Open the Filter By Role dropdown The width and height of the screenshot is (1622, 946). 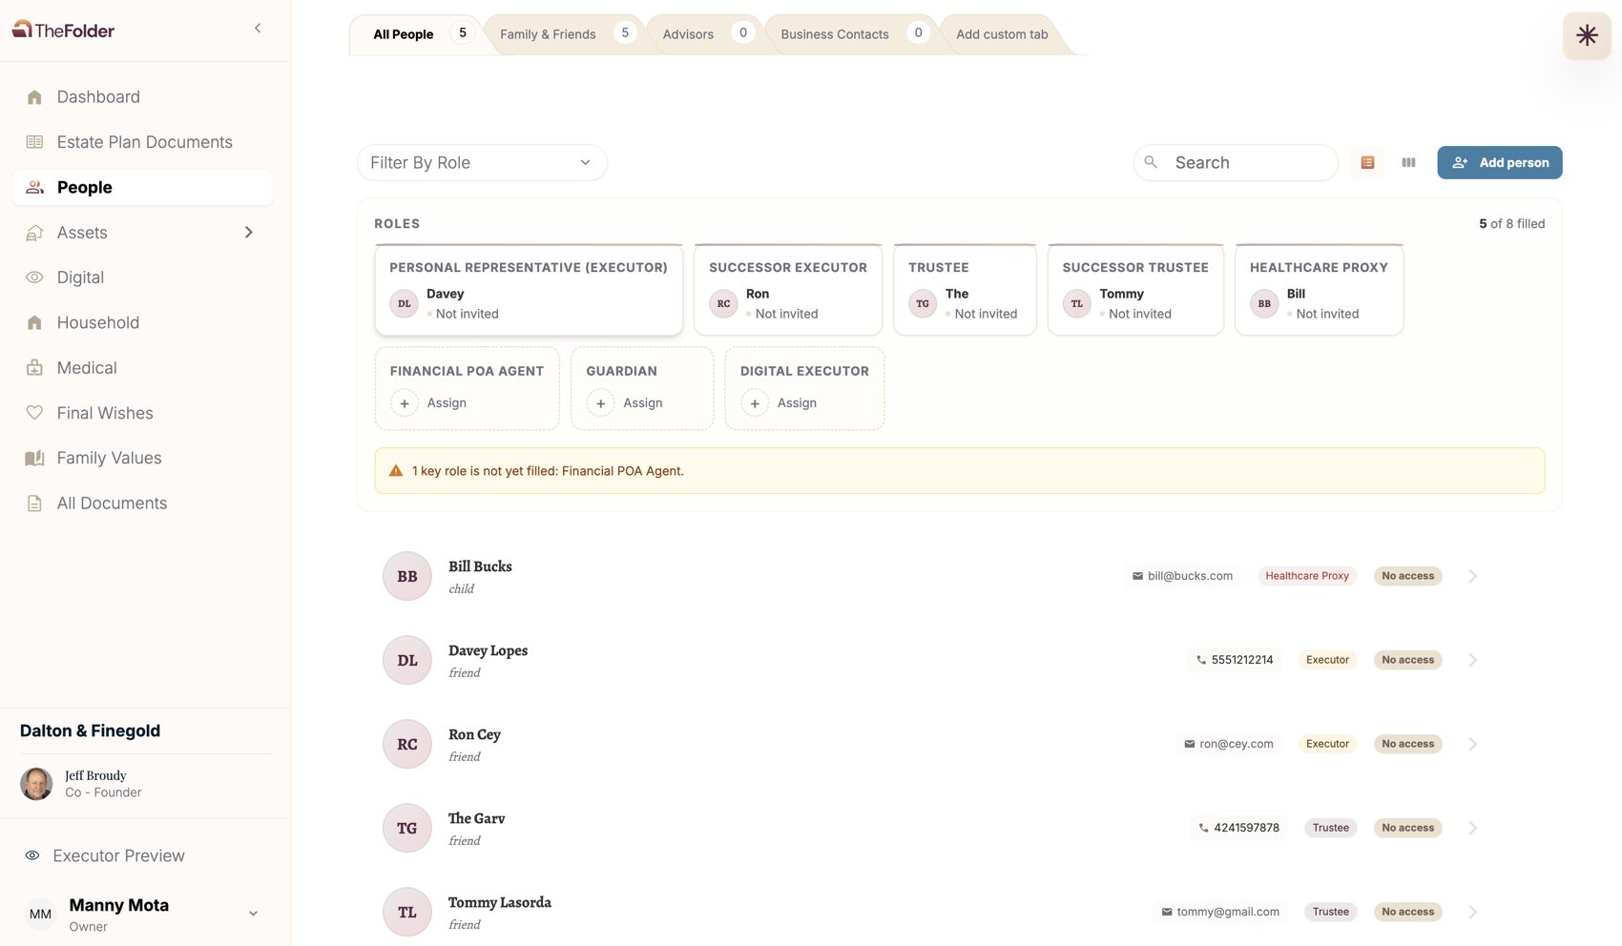point(482,163)
